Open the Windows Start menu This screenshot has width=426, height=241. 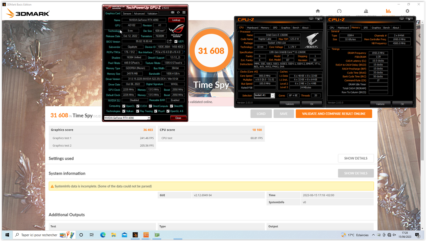click(x=7, y=235)
